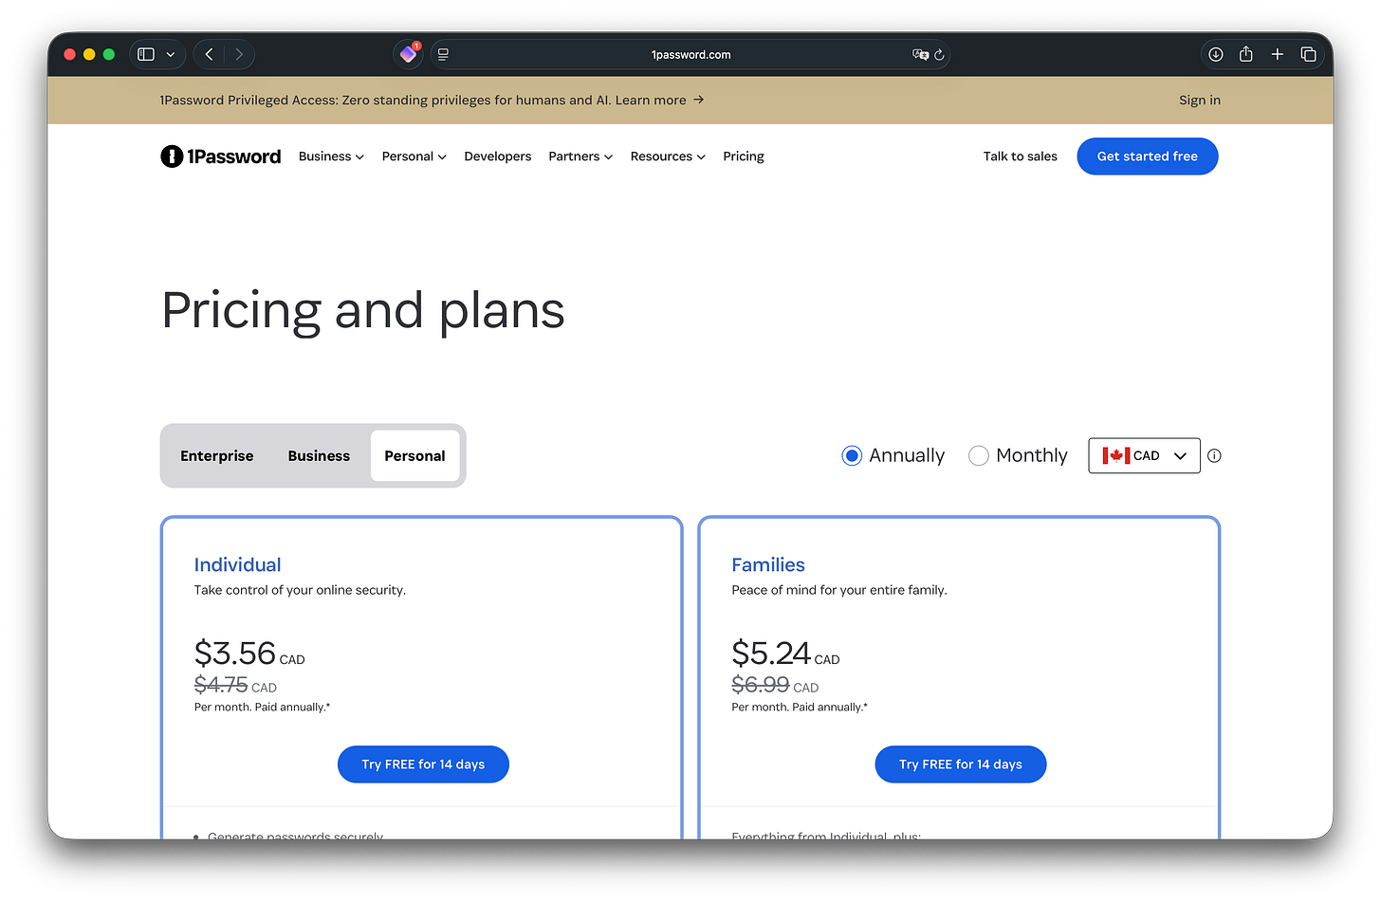The width and height of the screenshot is (1381, 902).
Task: Open the Partners navigation dropdown
Action: pos(580,156)
